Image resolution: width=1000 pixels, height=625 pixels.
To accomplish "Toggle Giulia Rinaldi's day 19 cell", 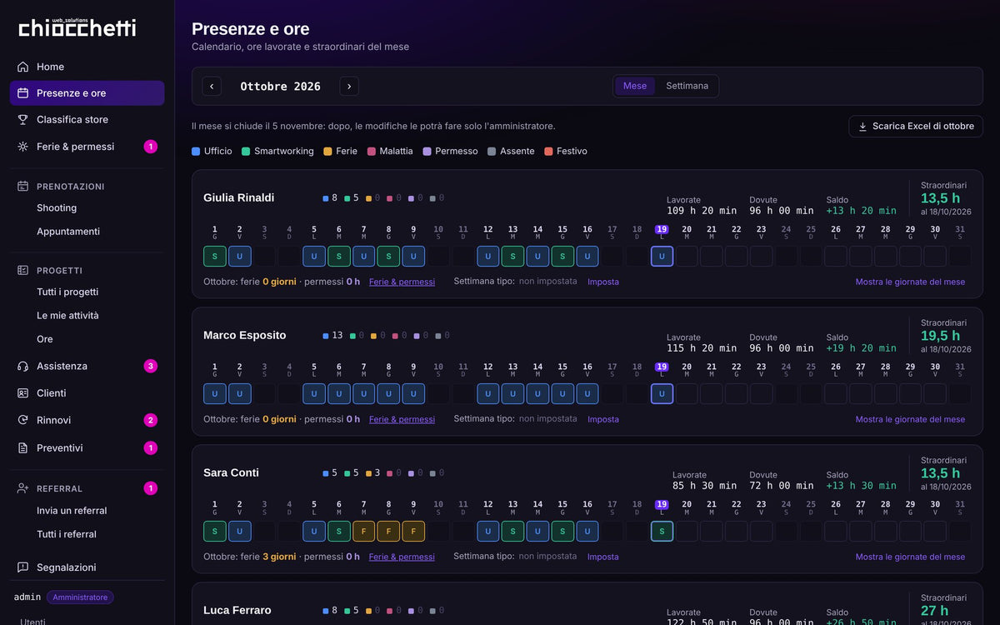I will coord(662,256).
